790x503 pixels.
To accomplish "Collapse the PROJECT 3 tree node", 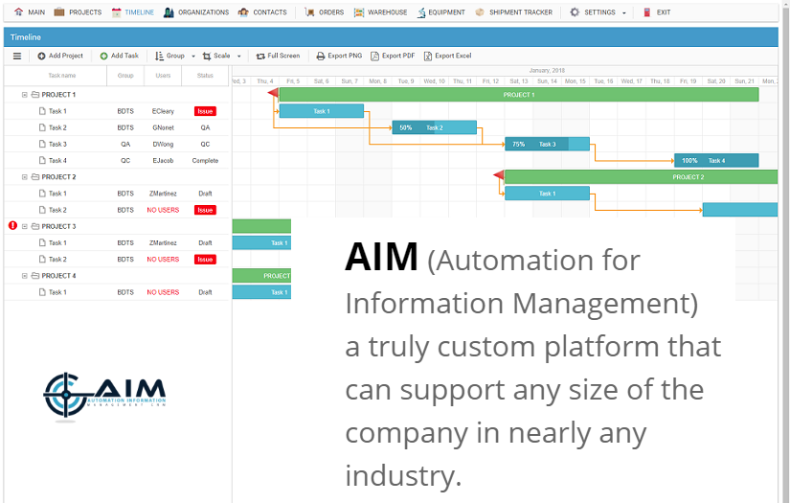I will (24, 226).
